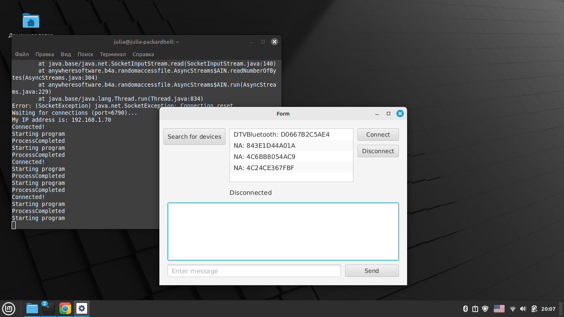Open the security shield tray icon
564x317 pixels.
click(x=486, y=309)
